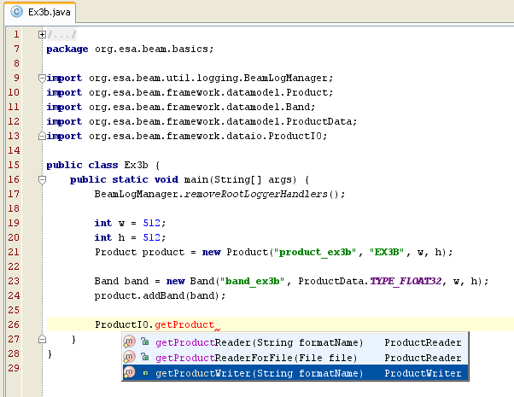
Task: Choose getProductReaderForFile(File file) suggestion
Action: [295, 358]
